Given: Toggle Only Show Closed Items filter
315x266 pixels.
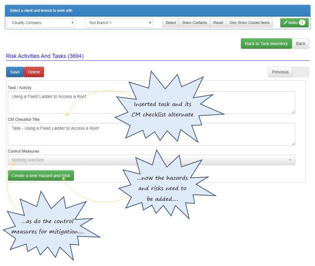Looking at the screenshot, I should click(x=249, y=23).
